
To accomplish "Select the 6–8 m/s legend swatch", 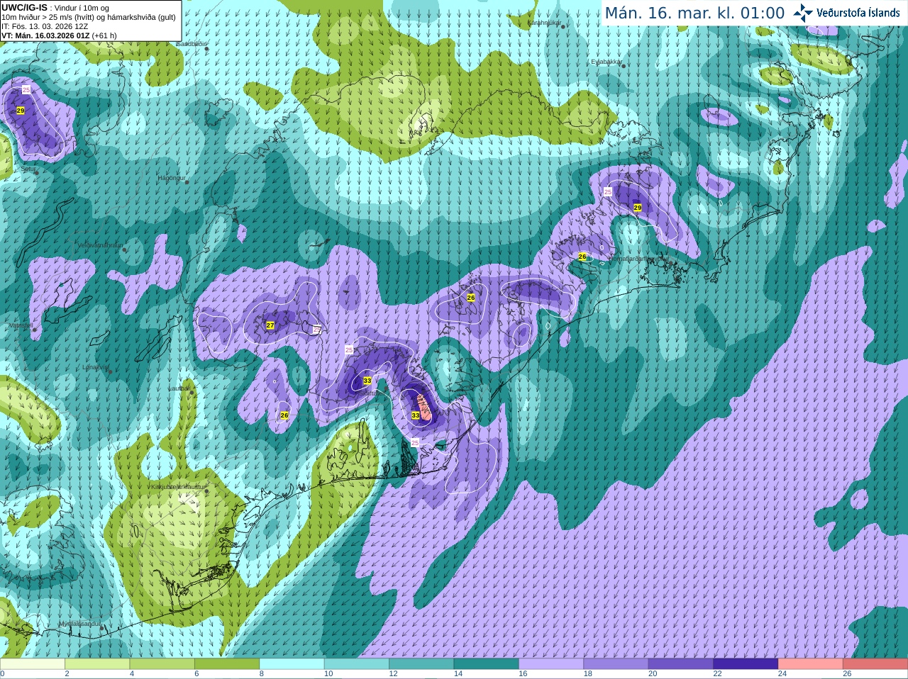I will click(x=227, y=664).
